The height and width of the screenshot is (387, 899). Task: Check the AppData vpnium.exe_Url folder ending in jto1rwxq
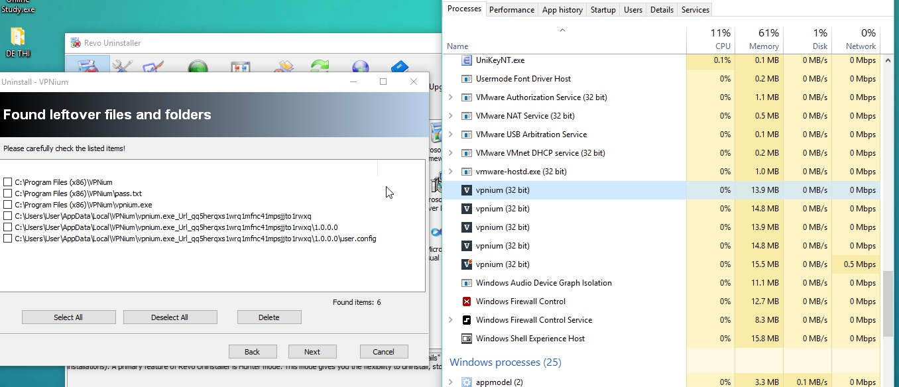(x=7, y=216)
